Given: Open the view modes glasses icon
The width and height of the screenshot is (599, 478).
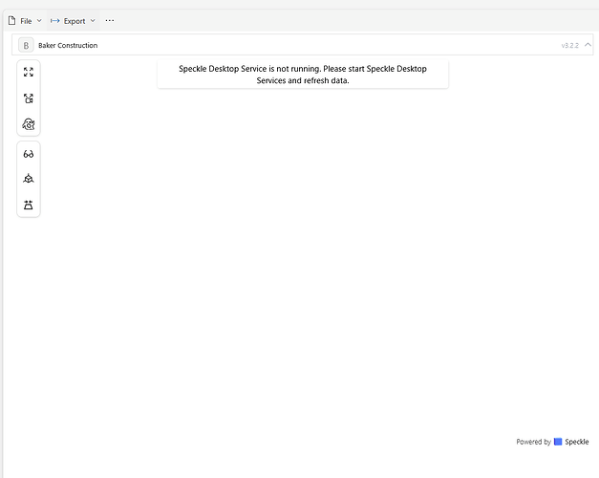Looking at the screenshot, I should pos(29,154).
